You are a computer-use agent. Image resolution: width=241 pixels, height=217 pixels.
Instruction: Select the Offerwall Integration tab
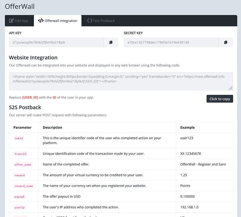(x=58, y=21)
